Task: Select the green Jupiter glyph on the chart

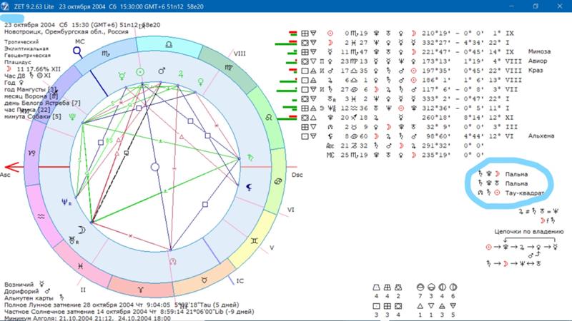Action: pyautogui.click(x=180, y=74)
